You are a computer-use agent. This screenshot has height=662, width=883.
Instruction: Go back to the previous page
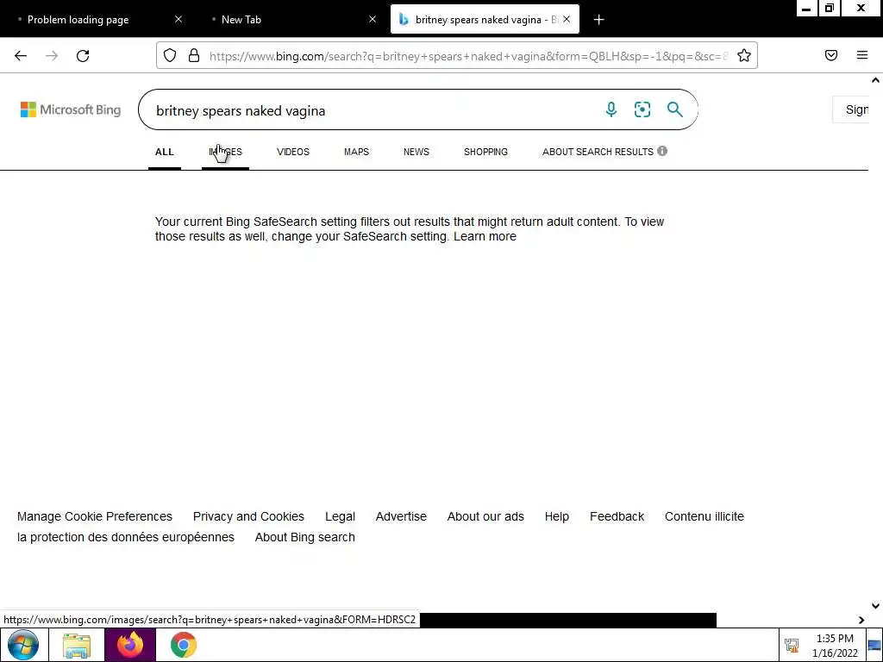coord(21,55)
